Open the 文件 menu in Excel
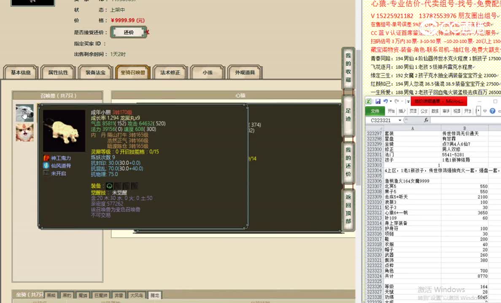This screenshot has width=501, height=303. pyautogui.click(x=376, y=111)
